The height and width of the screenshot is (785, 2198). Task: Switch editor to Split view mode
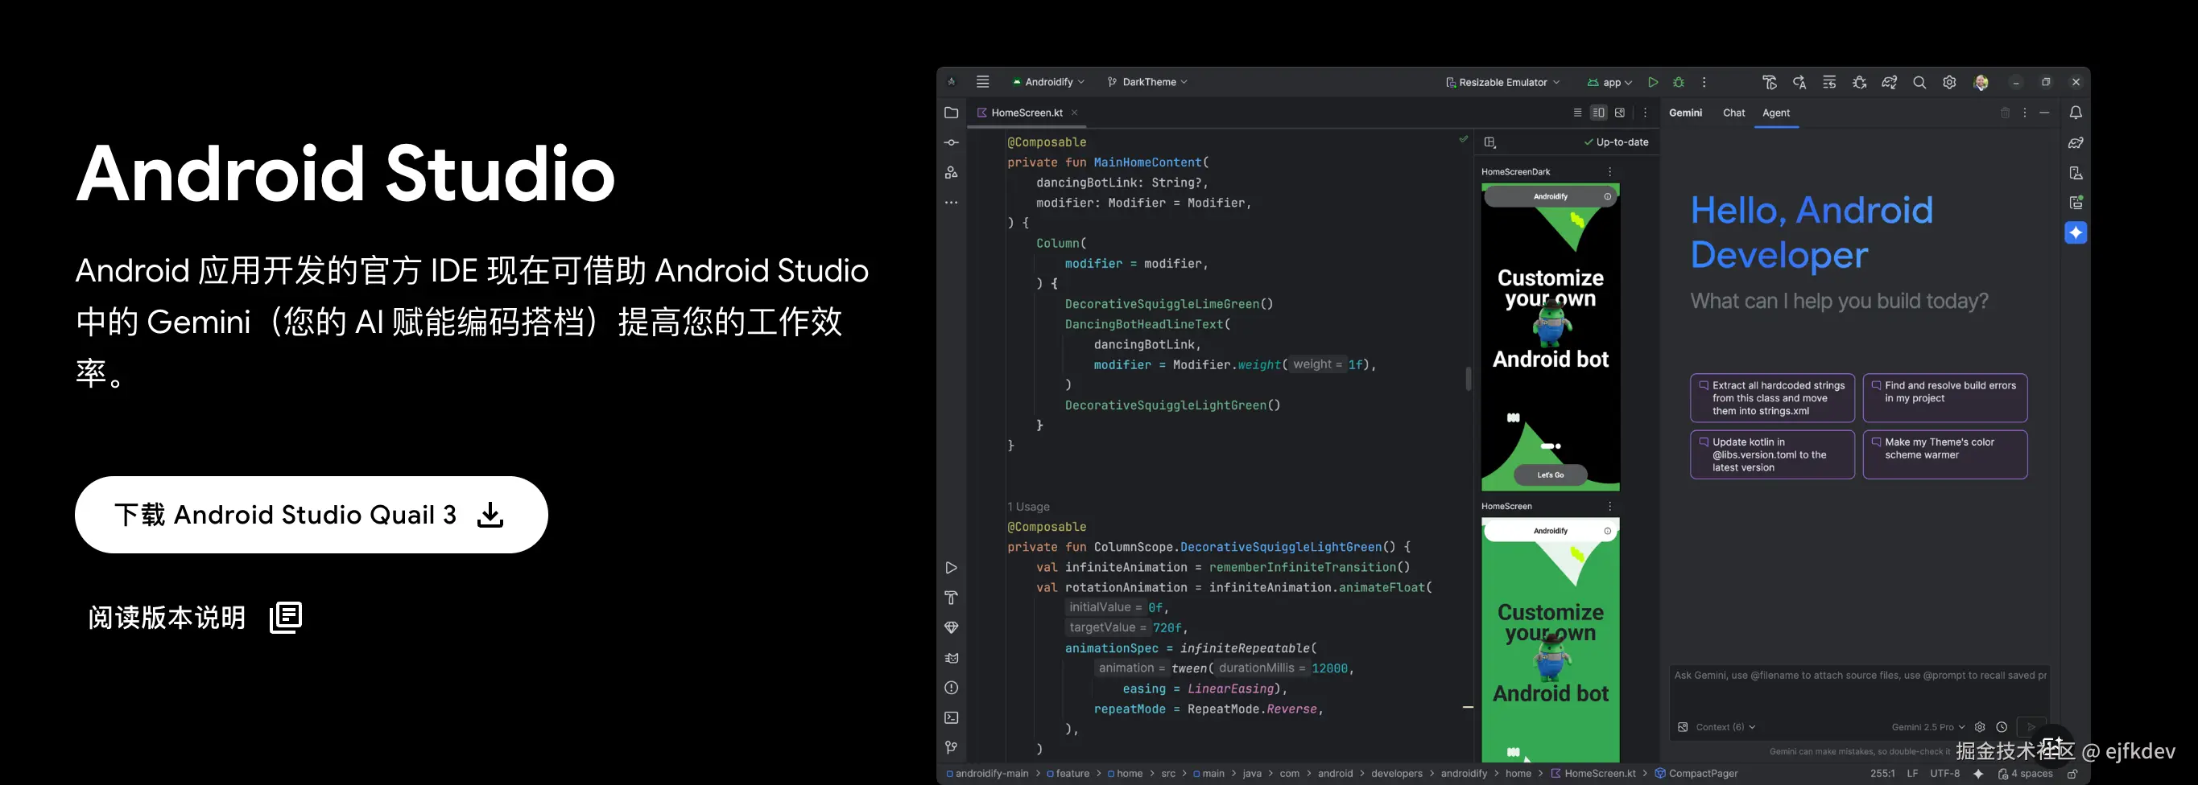tap(1598, 113)
